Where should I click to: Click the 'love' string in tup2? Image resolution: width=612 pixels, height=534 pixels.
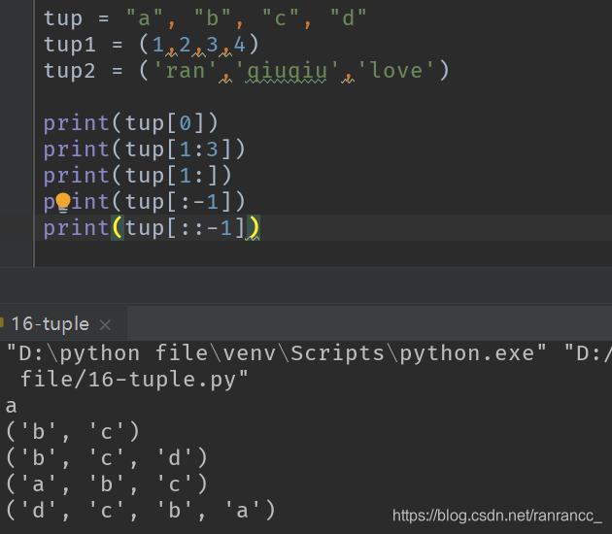coord(395,71)
